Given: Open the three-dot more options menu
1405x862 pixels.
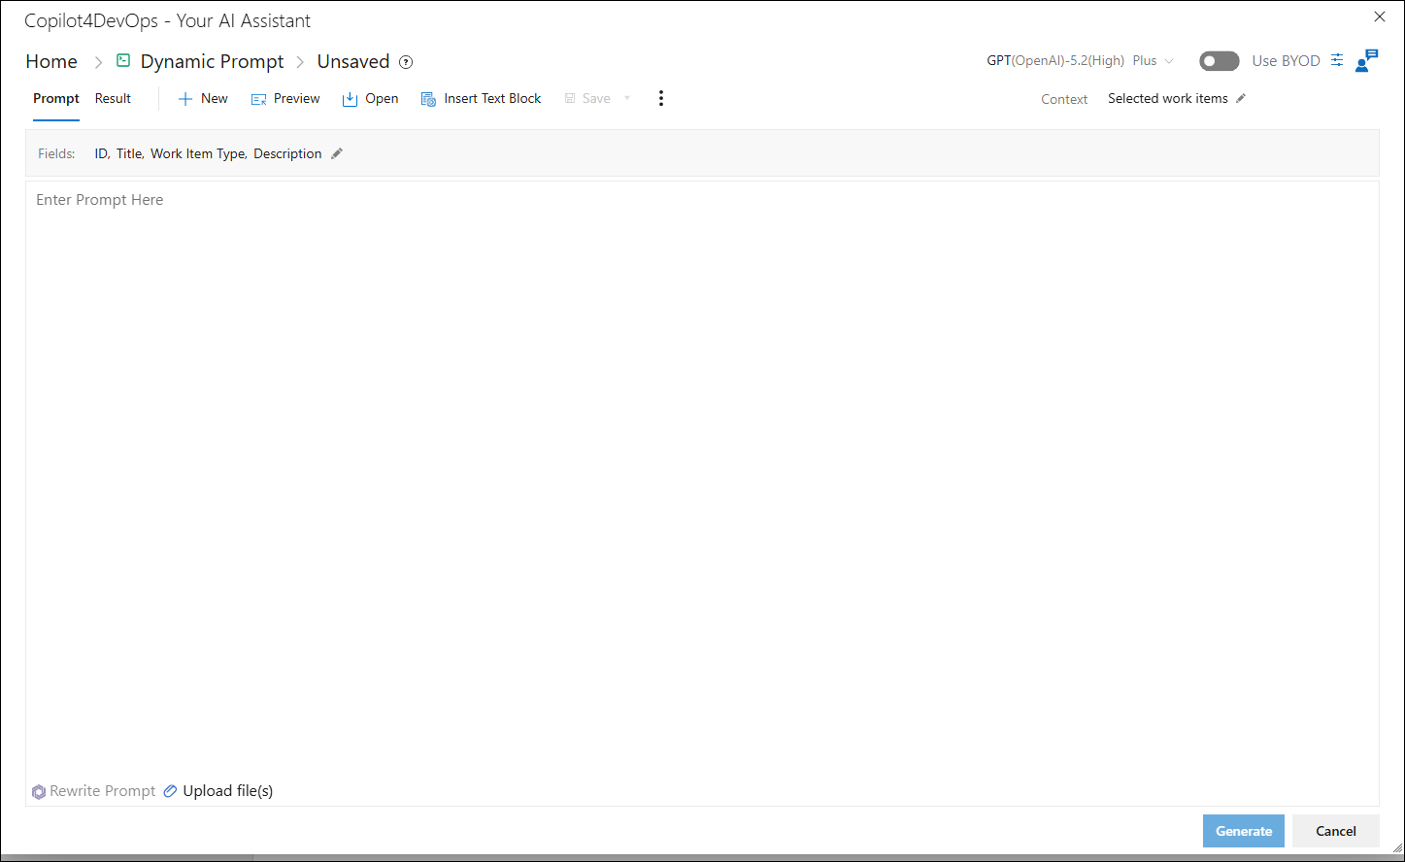Looking at the screenshot, I should click(661, 98).
